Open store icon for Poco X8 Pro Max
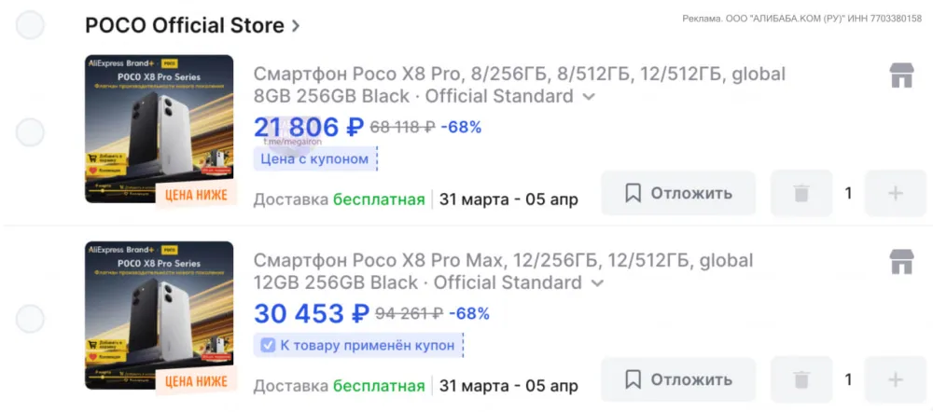Viewport: 933px width, 412px height. click(901, 262)
